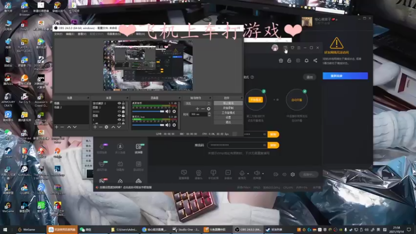The width and height of the screenshot is (416, 234).
Task: Undock the 转场特效 panel using its header icon
Action: [210, 98]
